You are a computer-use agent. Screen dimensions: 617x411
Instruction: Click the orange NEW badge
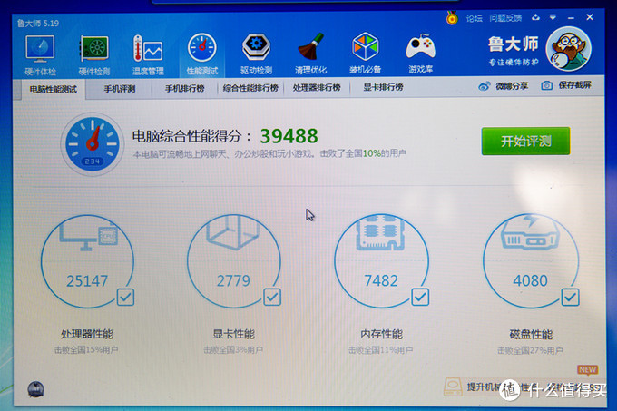pyautogui.click(x=588, y=369)
